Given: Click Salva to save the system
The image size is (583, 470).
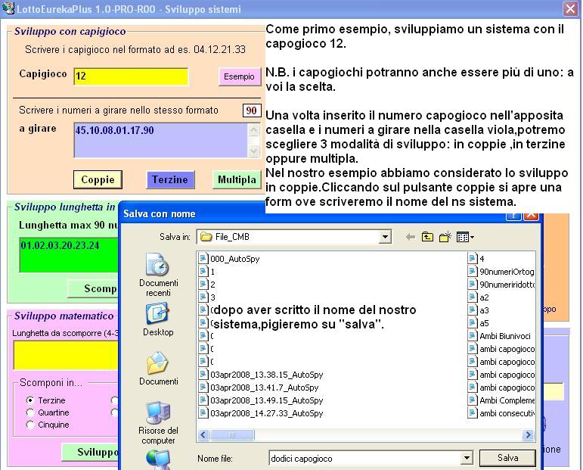Looking at the screenshot, I should (507, 458).
